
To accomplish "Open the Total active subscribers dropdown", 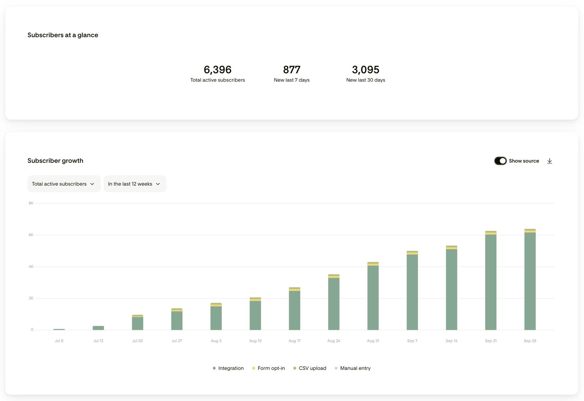I will (x=64, y=184).
